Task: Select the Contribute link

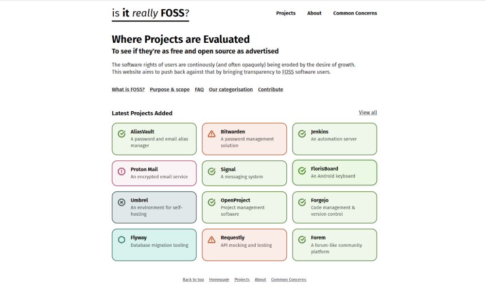Action: pos(271,89)
